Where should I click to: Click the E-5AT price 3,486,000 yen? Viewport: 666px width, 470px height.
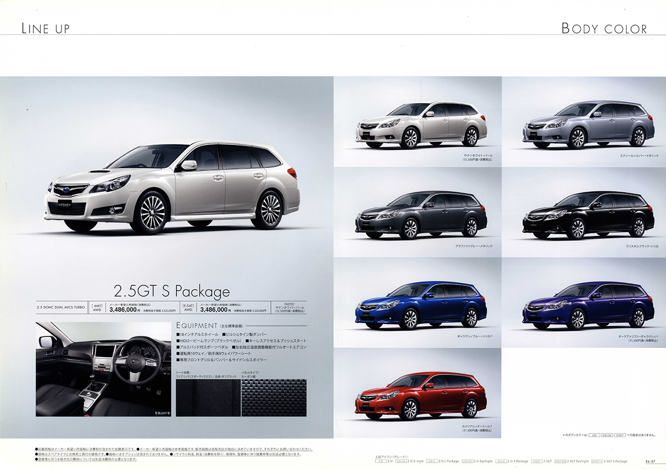point(215,310)
